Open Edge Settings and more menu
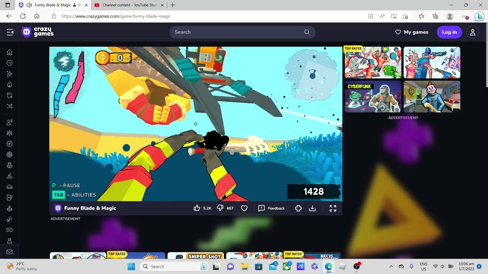This screenshot has height=274, width=488. tap(465, 16)
